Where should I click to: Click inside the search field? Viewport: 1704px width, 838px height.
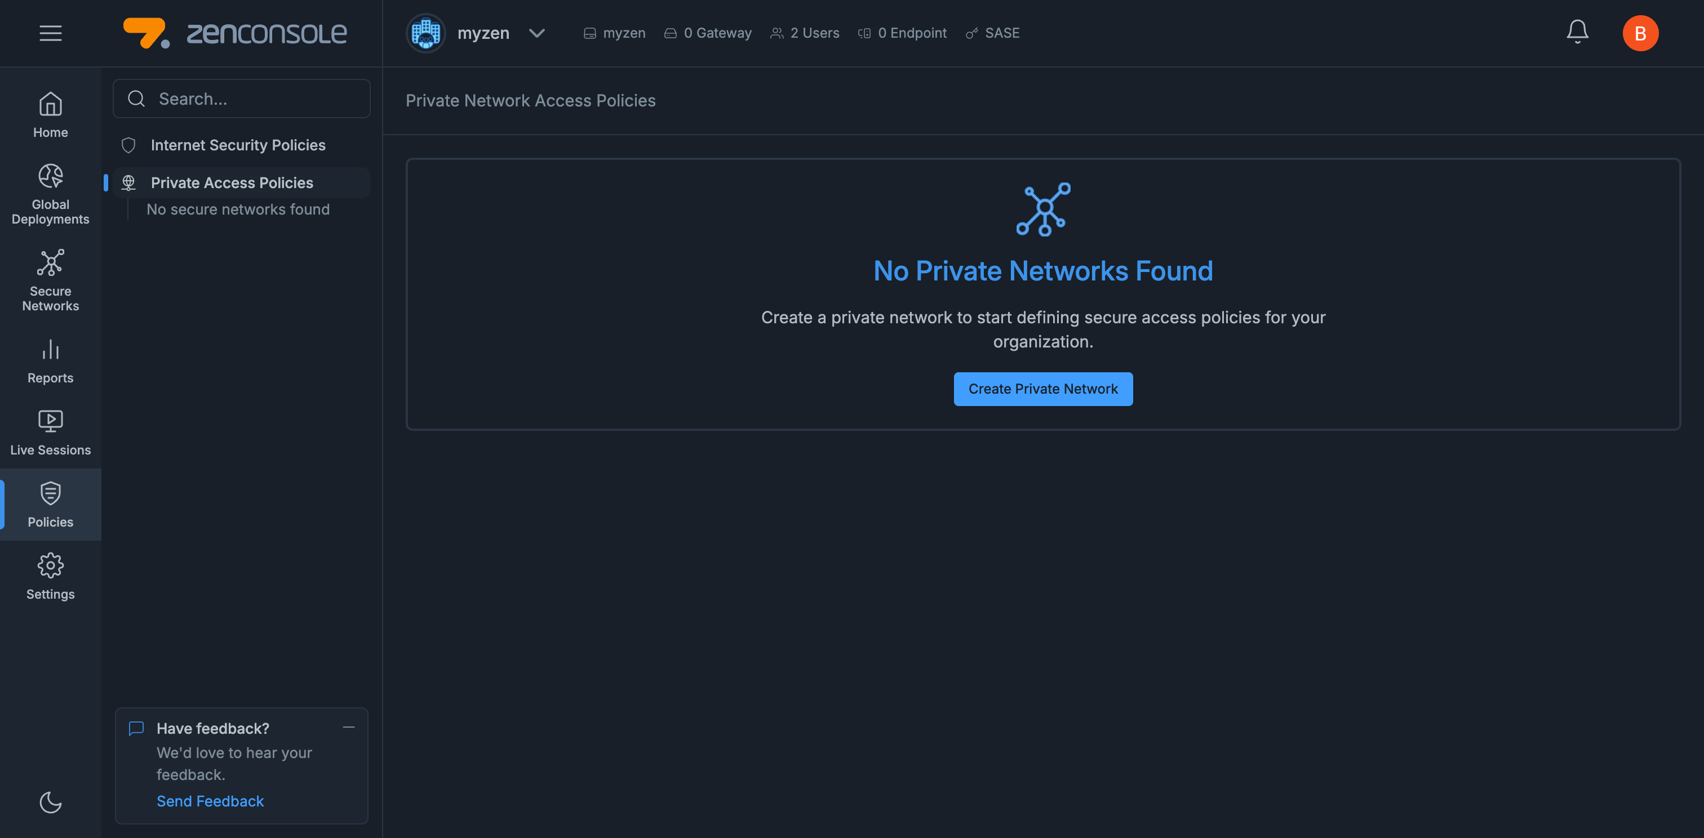pyautogui.click(x=241, y=99)
